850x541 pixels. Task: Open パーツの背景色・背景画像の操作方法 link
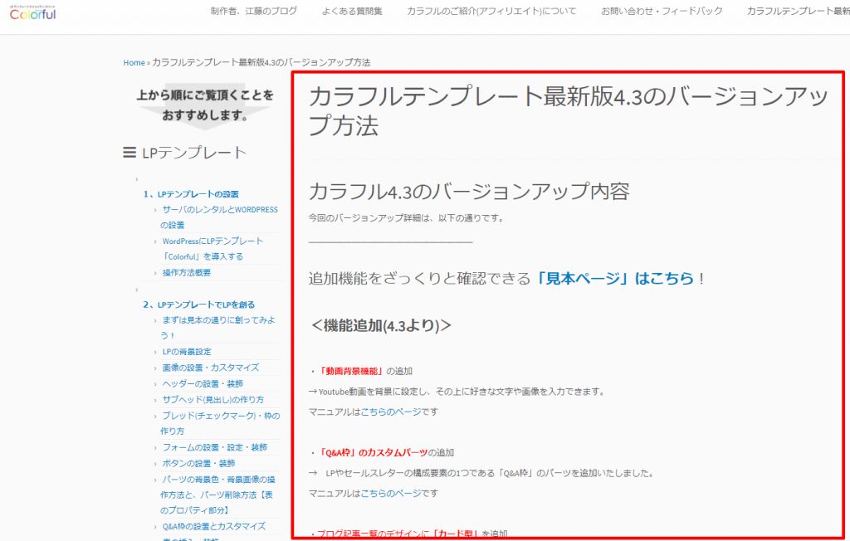pos(218,495)
